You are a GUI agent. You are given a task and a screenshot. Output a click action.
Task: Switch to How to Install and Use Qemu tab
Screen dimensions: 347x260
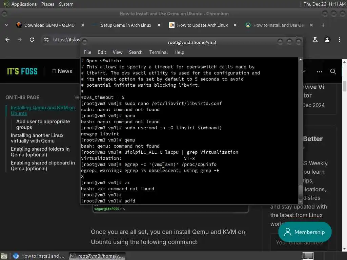point(279,25)
